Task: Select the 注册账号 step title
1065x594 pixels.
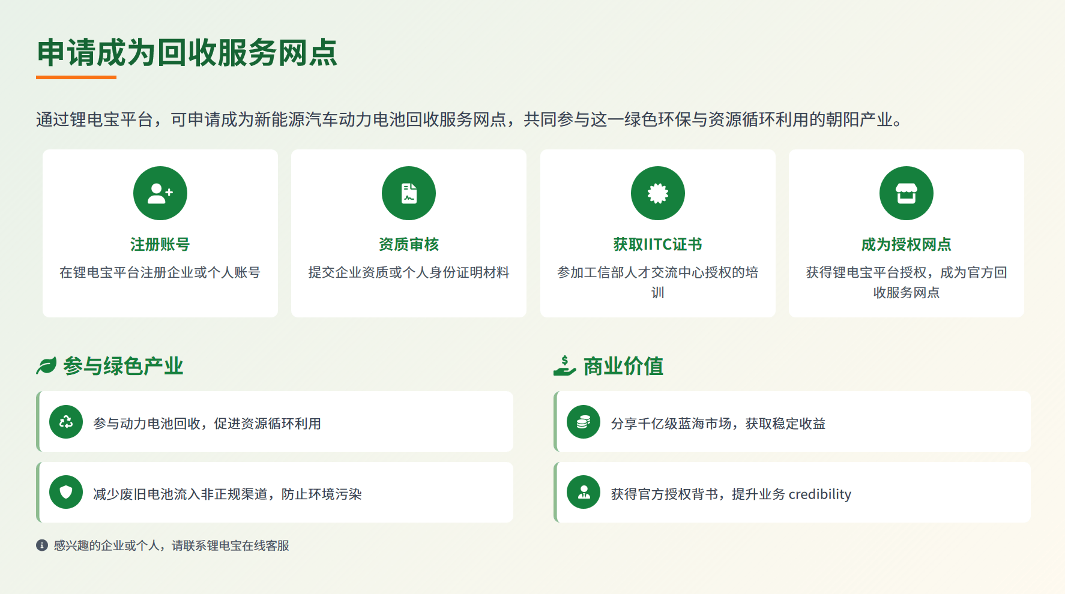Action: coord(160,244)
